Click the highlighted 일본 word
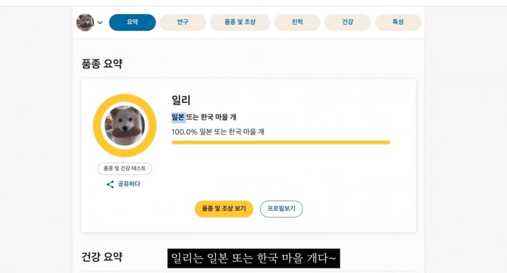Screen dimensions: 507x273 click(179, 117)
